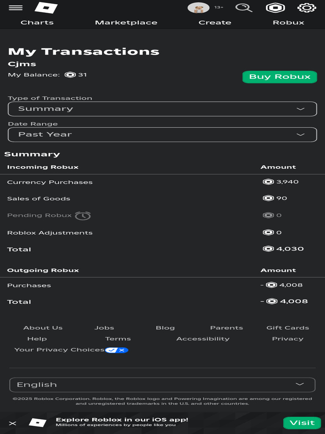
Task: Open the Gift Cards footer link
Action: pyautogui.click(x=288, y=328)
